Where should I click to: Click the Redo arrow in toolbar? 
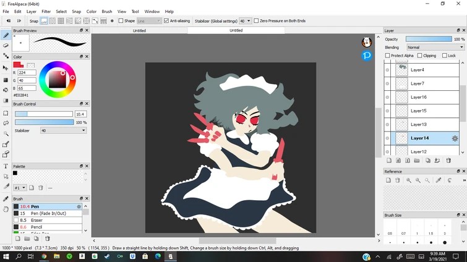pos(19,21)
